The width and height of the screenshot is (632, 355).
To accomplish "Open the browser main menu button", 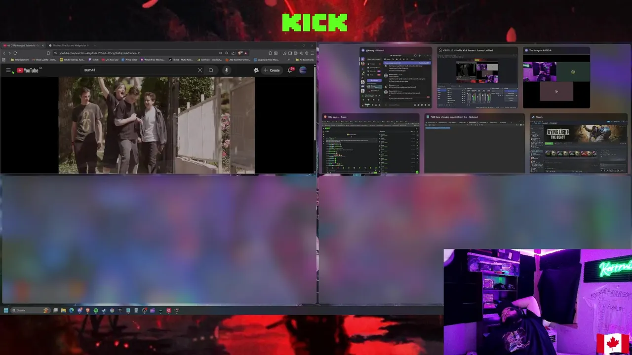I will click(312, 53).
